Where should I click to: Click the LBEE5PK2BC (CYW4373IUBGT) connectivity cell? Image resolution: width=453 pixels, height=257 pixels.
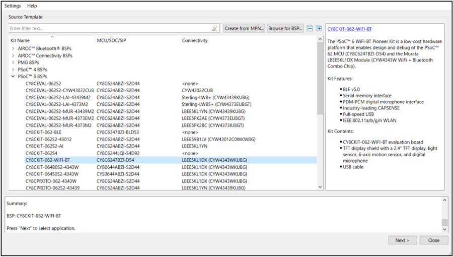212,125
